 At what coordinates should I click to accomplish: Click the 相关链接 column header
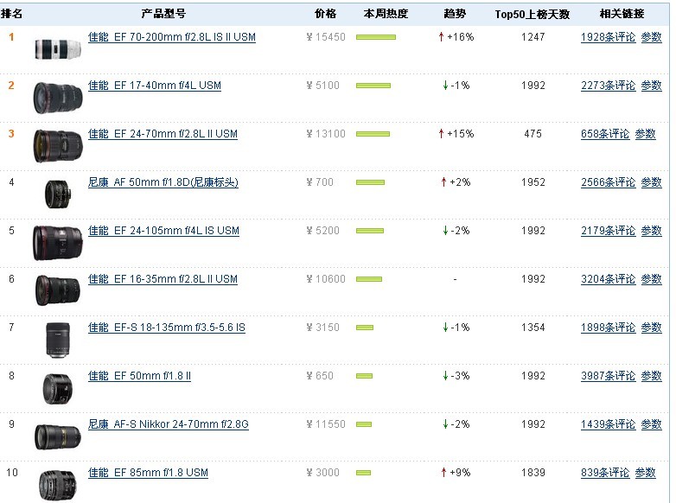tap(622, 14)
